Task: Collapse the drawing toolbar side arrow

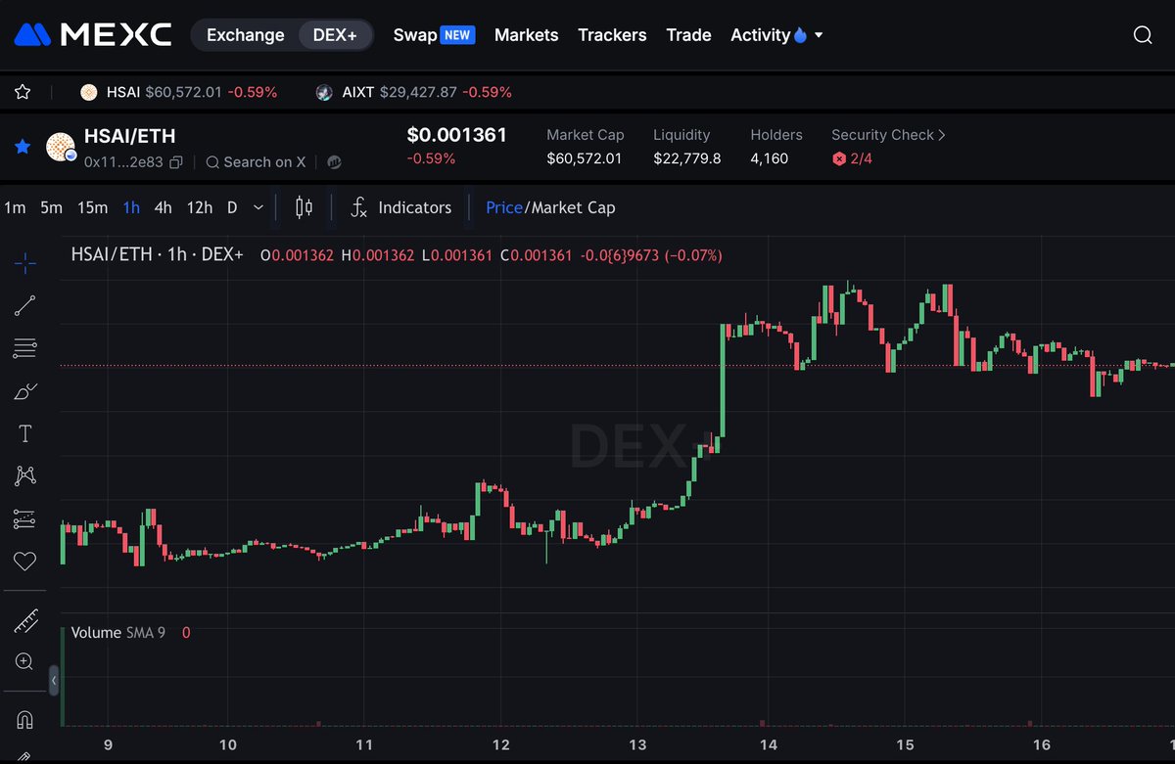Action: pos(54,680)
